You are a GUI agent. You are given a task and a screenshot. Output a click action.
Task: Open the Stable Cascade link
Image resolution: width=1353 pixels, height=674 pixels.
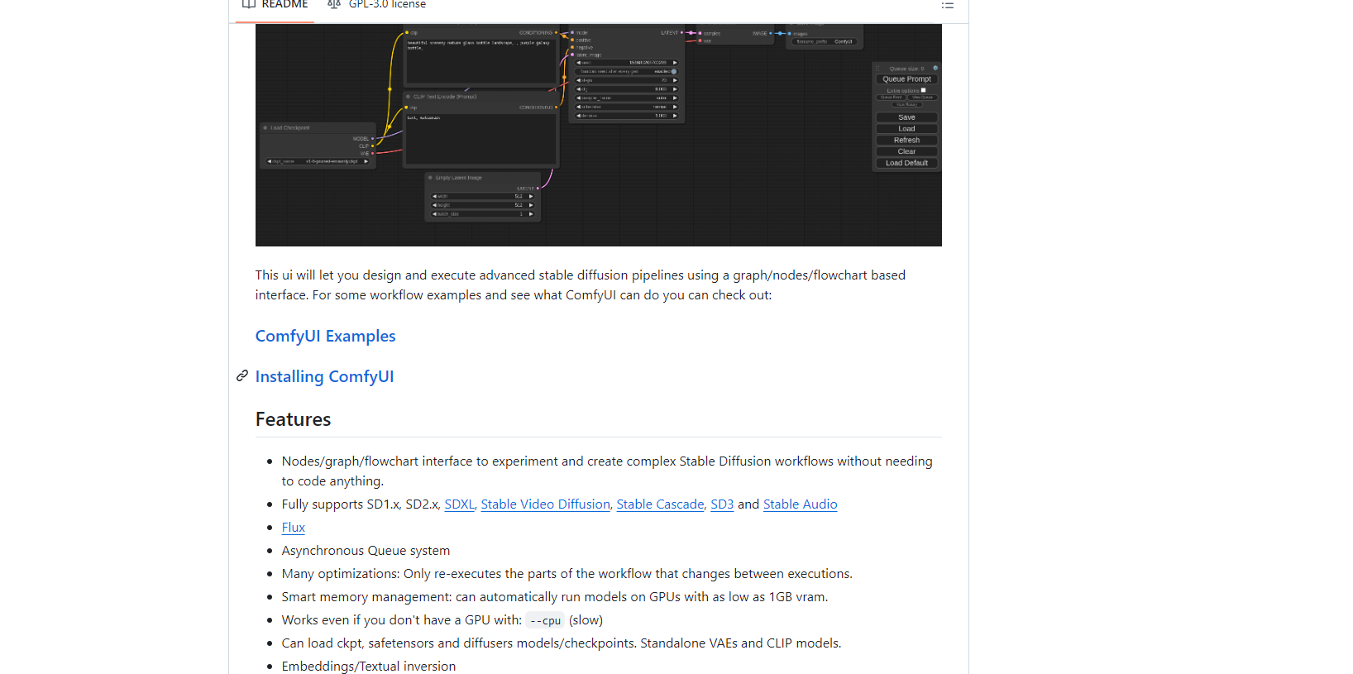660,504
